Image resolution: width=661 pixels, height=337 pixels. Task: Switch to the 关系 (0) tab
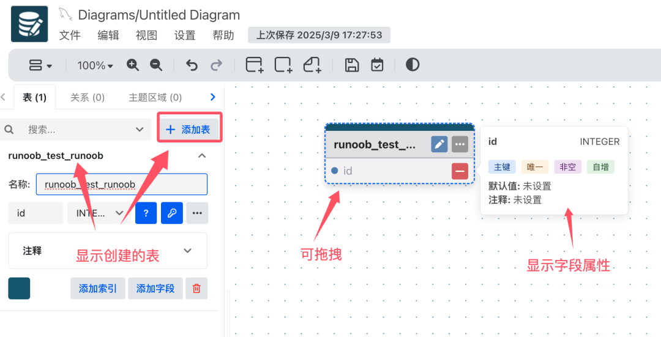(88, 97)
